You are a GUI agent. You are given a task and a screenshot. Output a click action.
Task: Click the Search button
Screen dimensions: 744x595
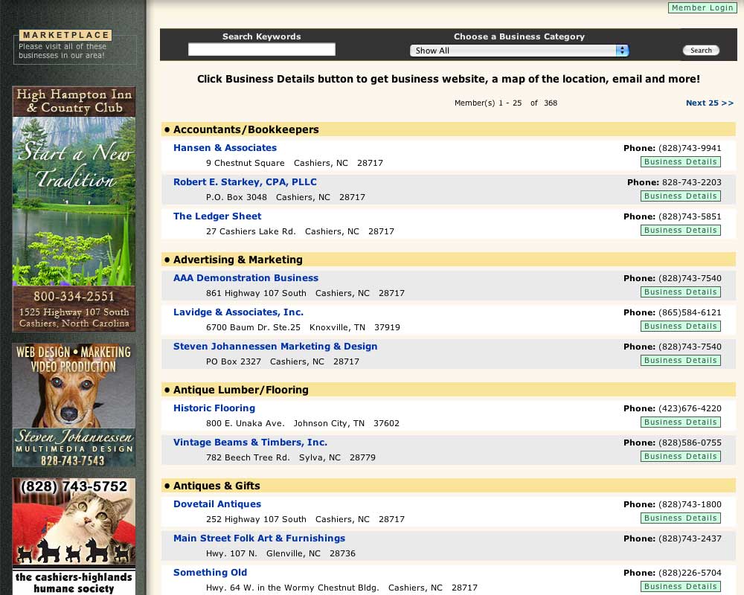(701, 51)
